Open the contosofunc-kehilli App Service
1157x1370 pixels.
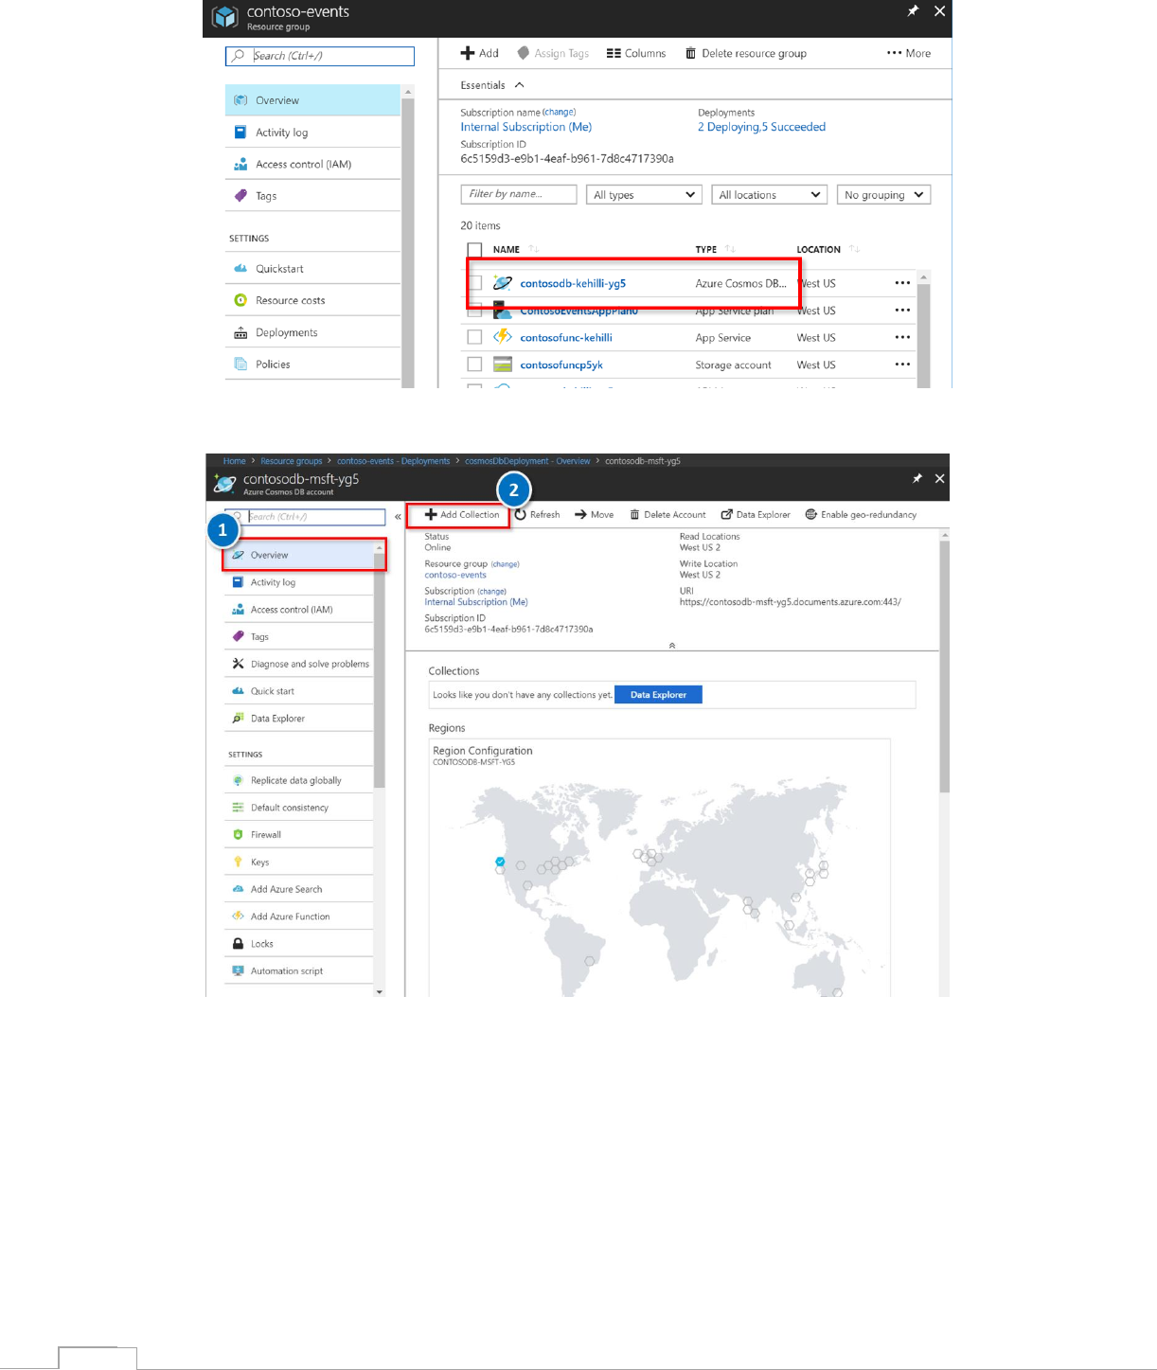(566, 337)
